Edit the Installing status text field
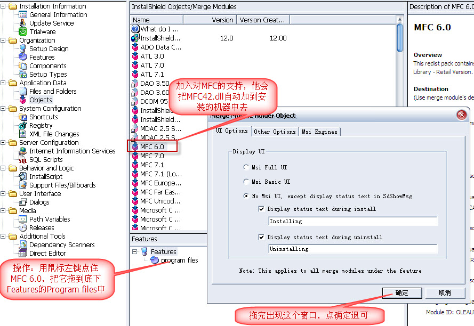The width and height of the screenshot is (474, 326). point(353,221)
